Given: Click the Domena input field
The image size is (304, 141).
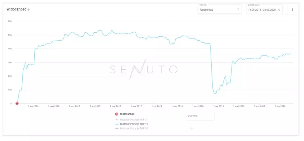Looking at the screenshot, I should (x=200, y=116).
